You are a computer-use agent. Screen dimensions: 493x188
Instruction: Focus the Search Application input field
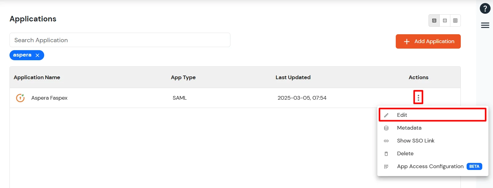pos(120,40)
